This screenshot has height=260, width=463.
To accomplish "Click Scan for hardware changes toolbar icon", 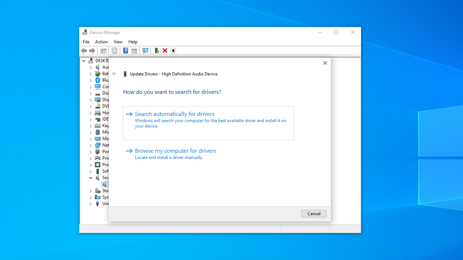I will click(x=145, y=51).
